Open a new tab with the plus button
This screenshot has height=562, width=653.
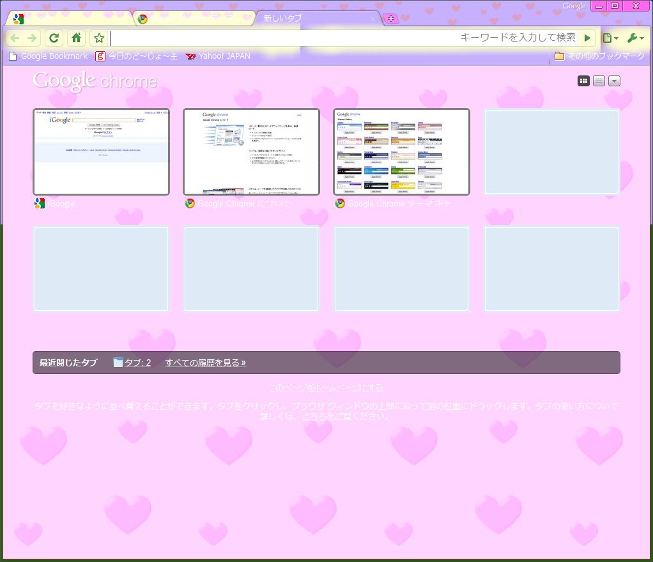tap(391, 19)
